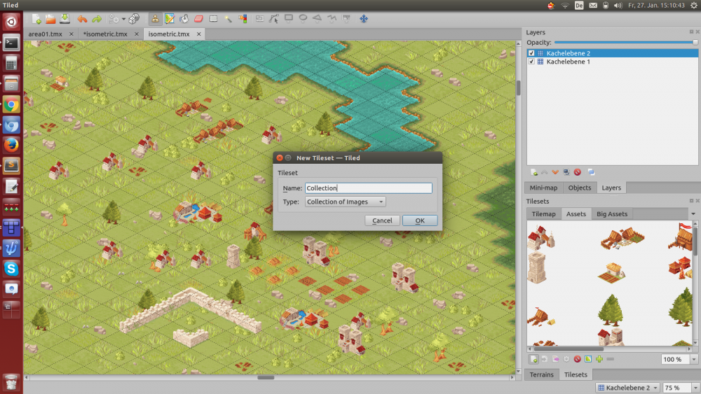
Task: Click the Edit terrain information icon
Action: coord(588,359)
